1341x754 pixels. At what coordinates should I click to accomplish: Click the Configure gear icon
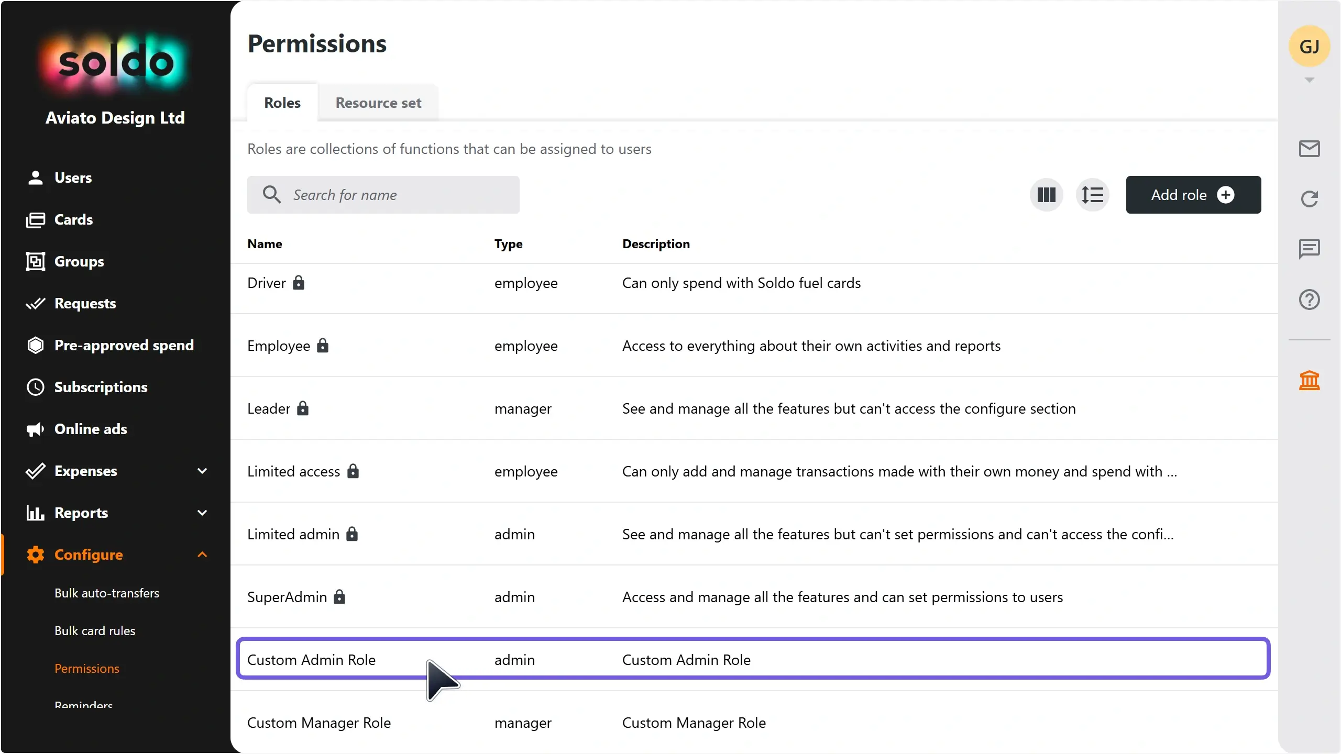(35, 555)
